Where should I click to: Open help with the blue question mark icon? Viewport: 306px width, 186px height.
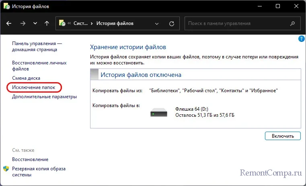(301, 39)
